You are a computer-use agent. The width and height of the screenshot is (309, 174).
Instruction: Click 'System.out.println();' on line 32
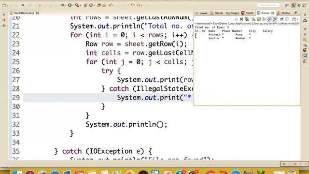pos(126,125)
